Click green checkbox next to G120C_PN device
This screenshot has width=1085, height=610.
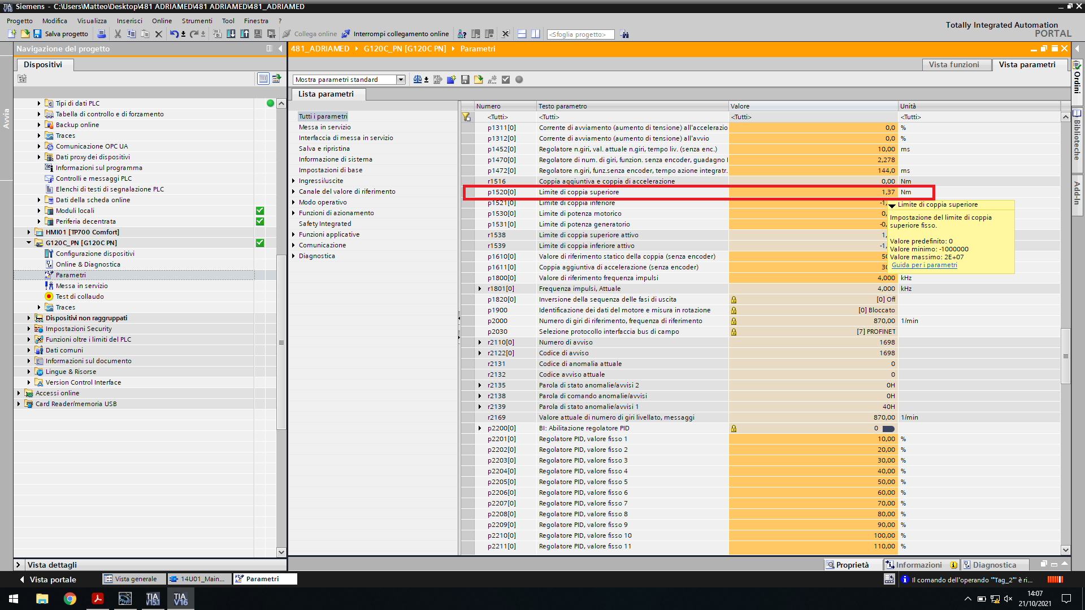click(x=260, y=243)
